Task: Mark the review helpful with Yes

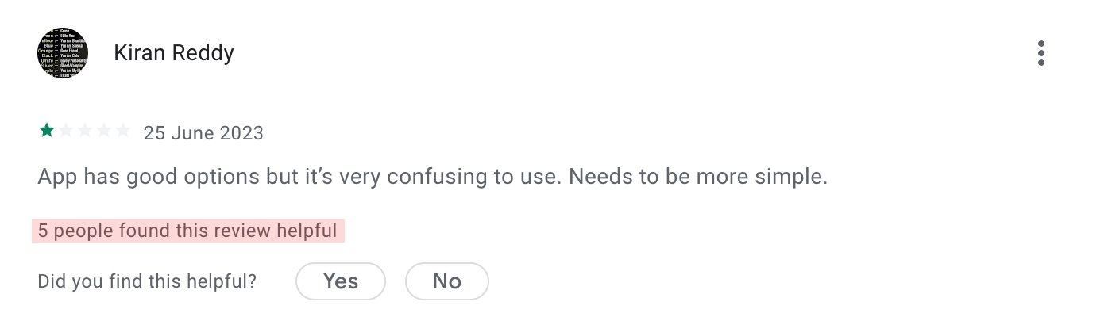Action: 341,281
